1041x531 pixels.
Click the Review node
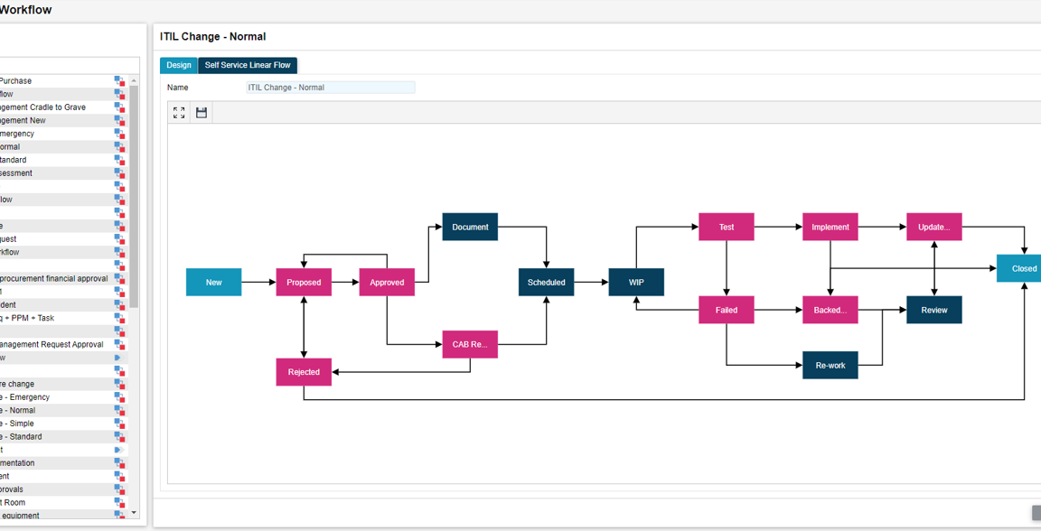(934, 310)
